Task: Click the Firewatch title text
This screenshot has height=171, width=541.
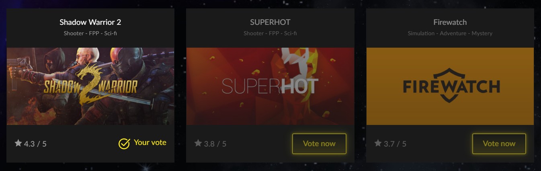Action: point(450,22)
